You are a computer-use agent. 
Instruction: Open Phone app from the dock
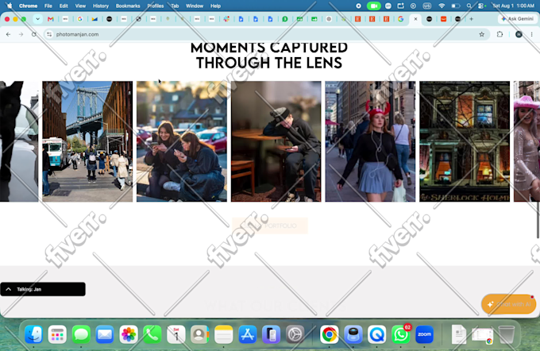[x=152, y=334]
